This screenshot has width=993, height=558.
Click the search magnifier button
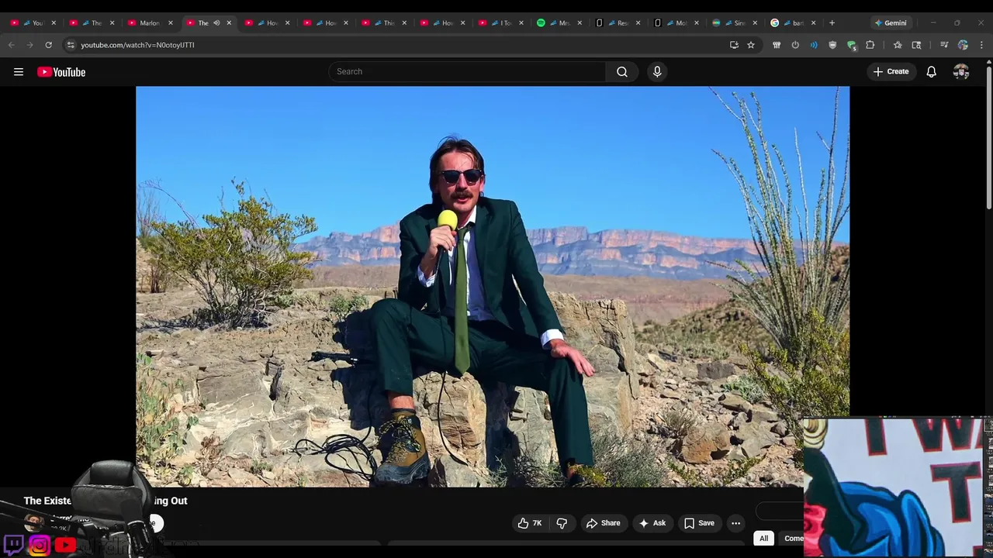[x=622, y=71]
